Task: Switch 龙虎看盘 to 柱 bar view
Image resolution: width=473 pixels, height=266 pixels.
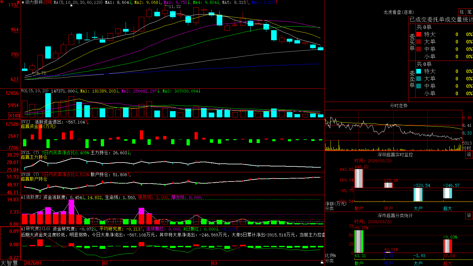Action: click(462, 12)
